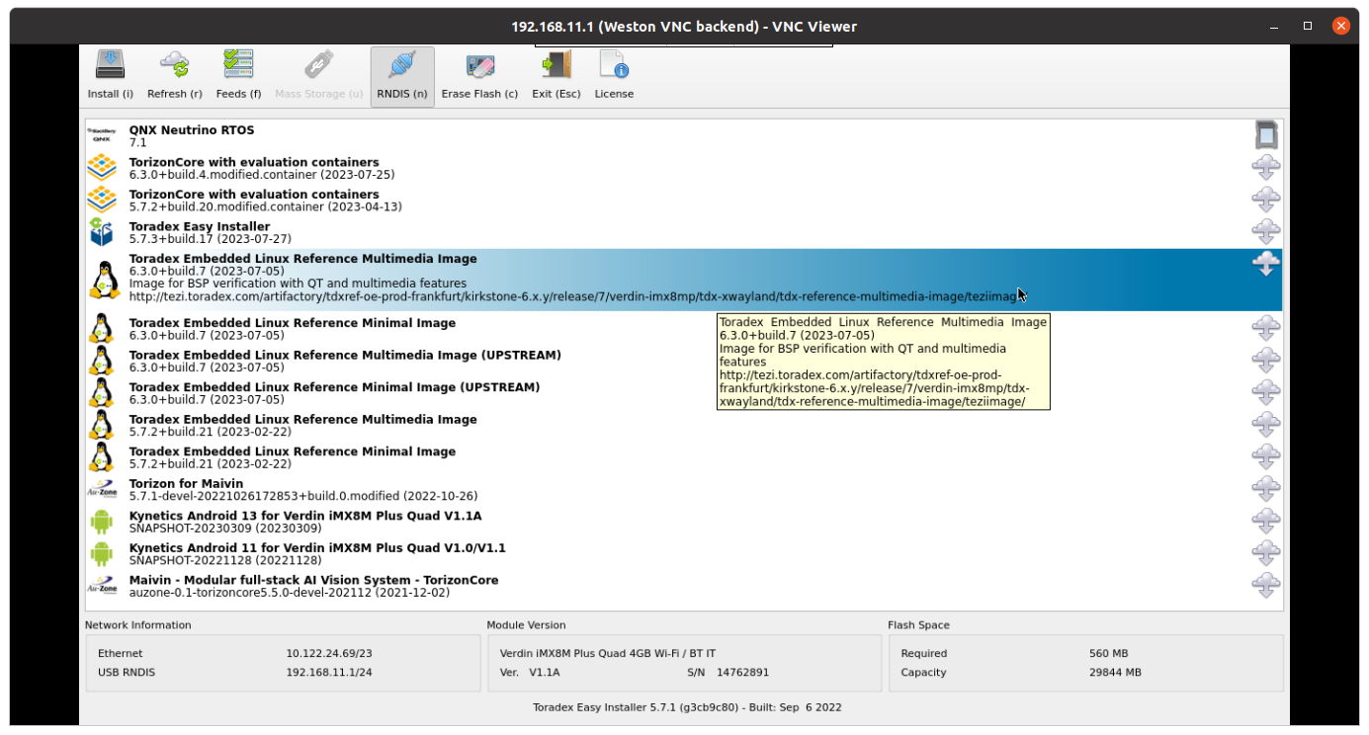This screenshot has height=735, width=1369.
Task: Click download icon for Maivin AI Vision System
Action: [1265, 585]
